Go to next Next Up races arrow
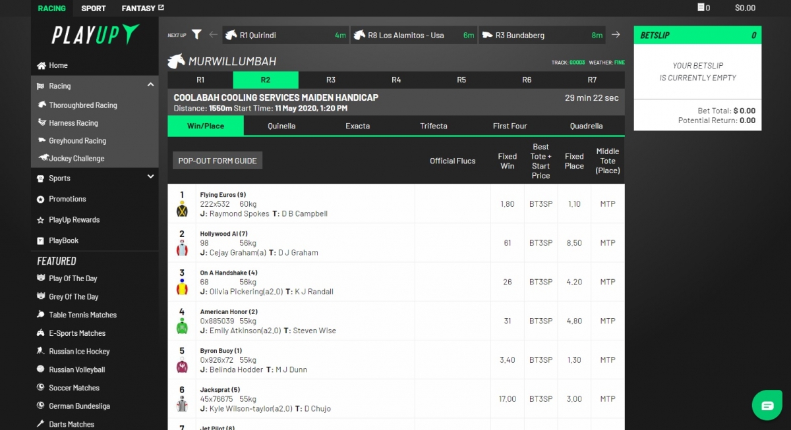Screen dimensions: 791x430 tap(616, 35)
